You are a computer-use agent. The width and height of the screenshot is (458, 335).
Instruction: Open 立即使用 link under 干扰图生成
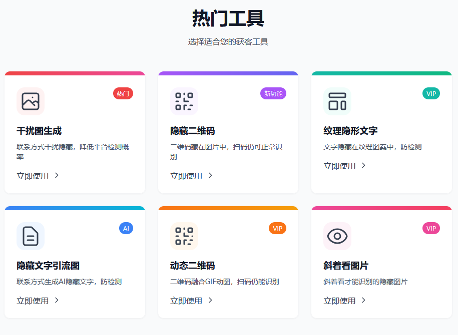(38, 176)
